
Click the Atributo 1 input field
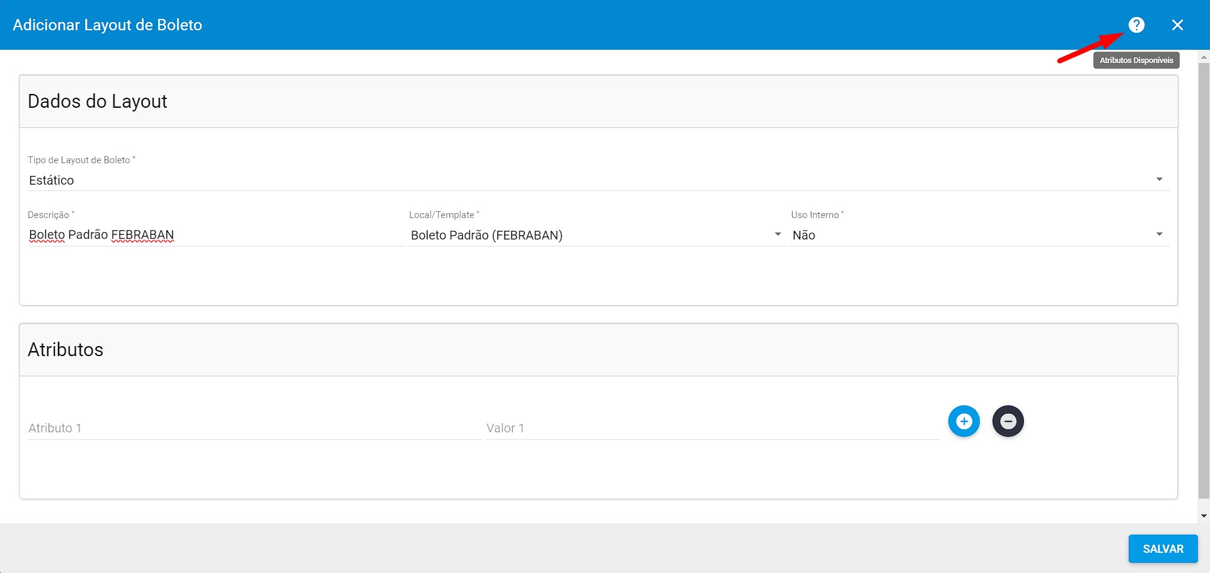pyautogui.click(x=255, y=428)
